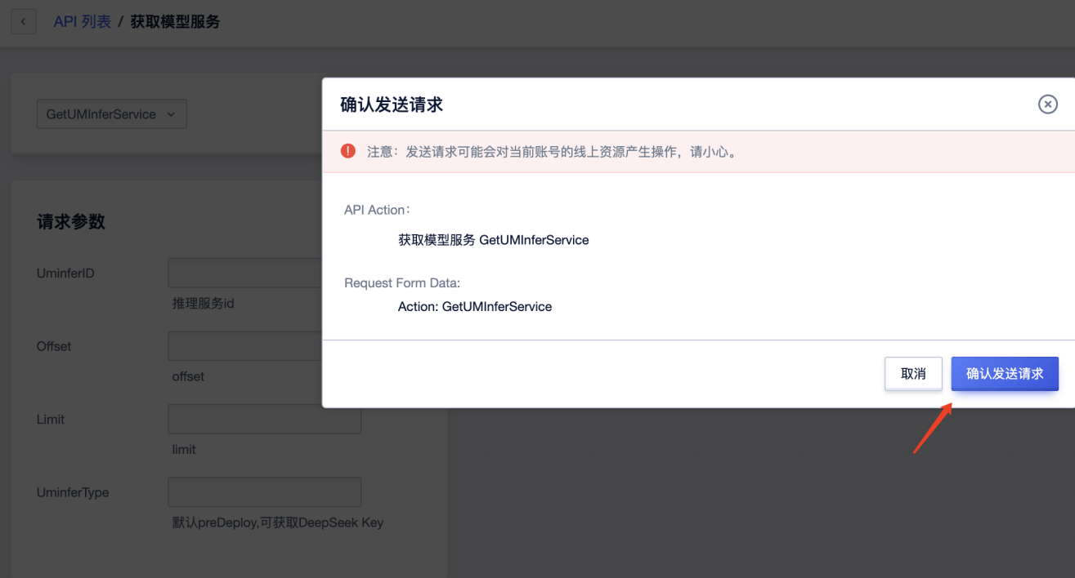Image resolution: width=1075 pixels, height=578 pixels.
Task: Click the circular X icon on the dialog
Action: [x=1047, y=104]
